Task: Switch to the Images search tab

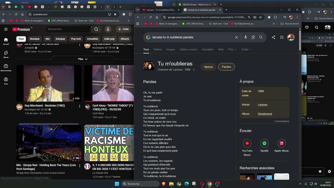Action: coord(171,49)
